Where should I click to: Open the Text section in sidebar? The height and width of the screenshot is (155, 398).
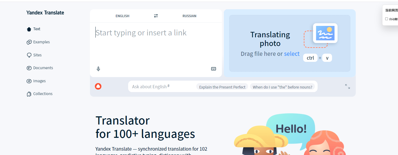(37, 29)
